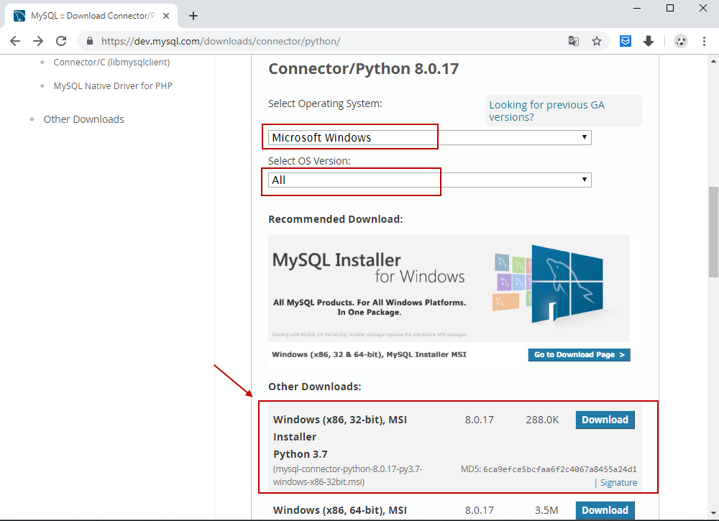
Task: Click the scrollbar up arrow
Action: pyautogui.click(x=713, y=60)
